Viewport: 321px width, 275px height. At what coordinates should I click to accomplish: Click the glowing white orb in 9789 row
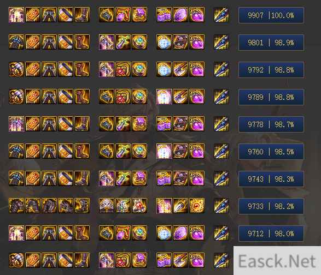[164, 97]
